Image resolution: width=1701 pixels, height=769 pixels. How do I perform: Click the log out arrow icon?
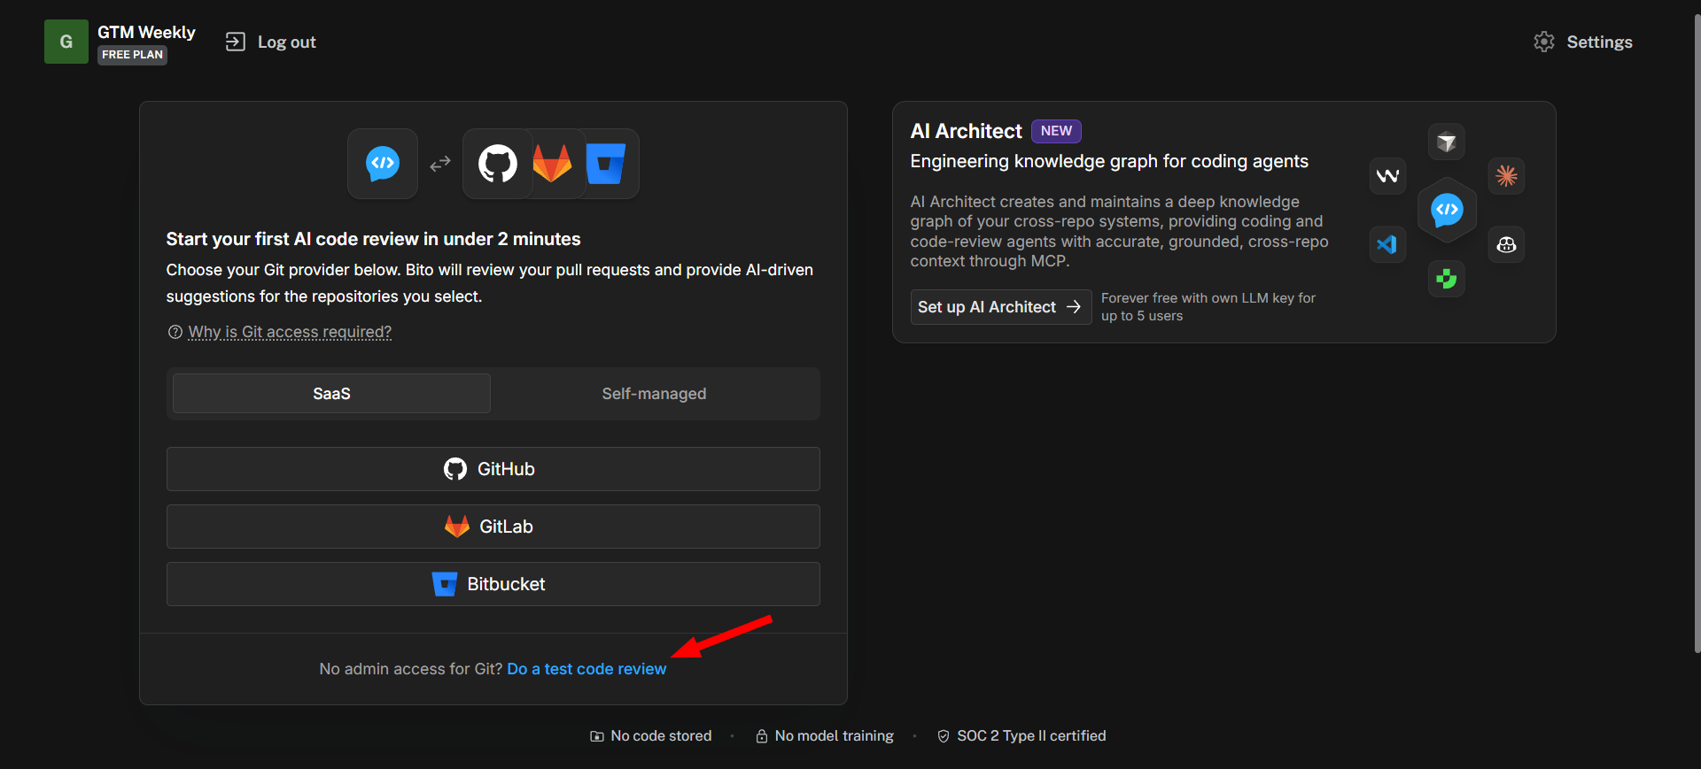click(235, 42)
